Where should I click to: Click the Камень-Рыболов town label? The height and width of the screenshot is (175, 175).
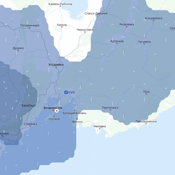60,4
